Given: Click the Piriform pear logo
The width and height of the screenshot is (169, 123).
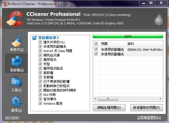Looking at the screenshot, I should pyautogui.click(x=159, y=19).
